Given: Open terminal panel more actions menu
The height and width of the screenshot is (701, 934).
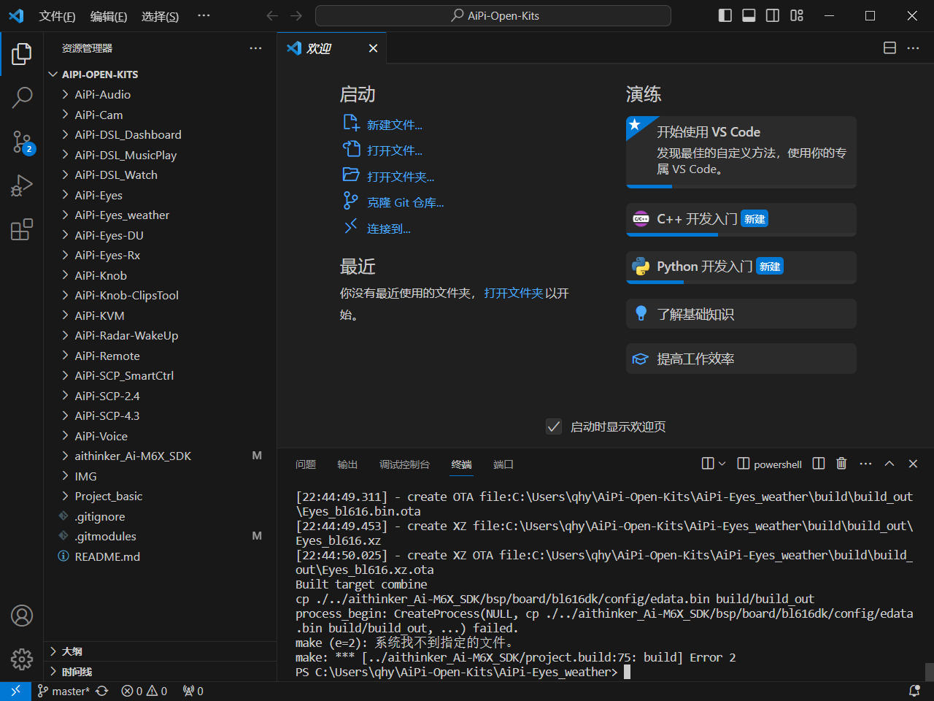Looking at the screenshot, I should click(x=865, y=464).
